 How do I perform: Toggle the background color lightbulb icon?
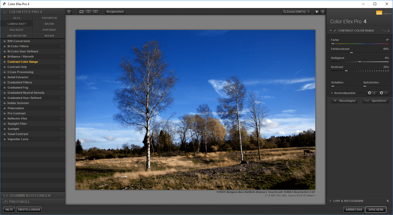pos(317,12)
